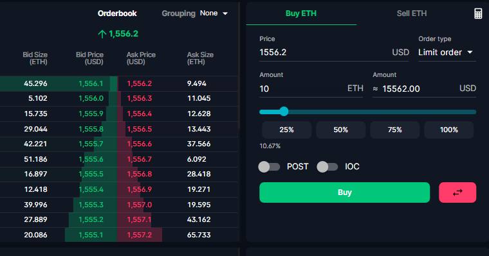489x256 pixels.
Task: Select the 1,556.1 bid price row
Action: (59, 83)
